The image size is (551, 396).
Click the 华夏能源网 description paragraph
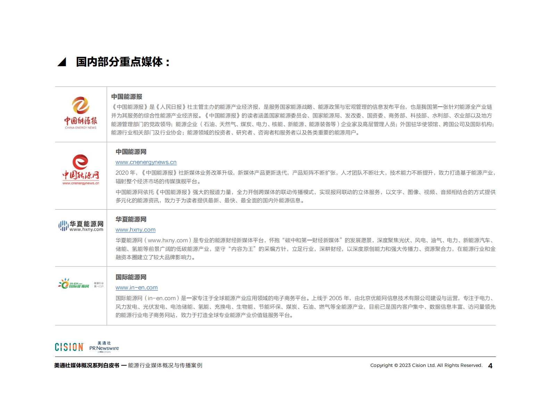306,249
